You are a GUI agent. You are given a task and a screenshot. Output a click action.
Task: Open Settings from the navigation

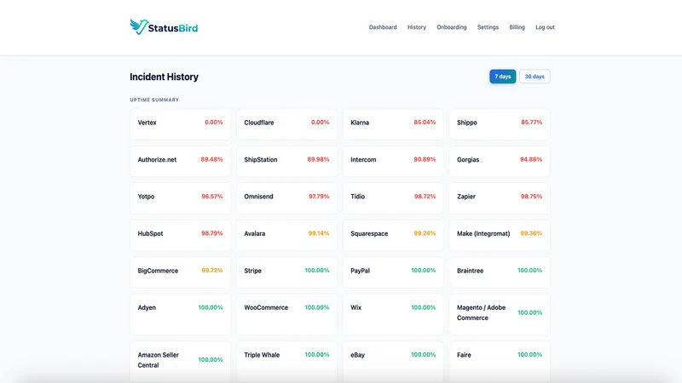pos(488,27)
